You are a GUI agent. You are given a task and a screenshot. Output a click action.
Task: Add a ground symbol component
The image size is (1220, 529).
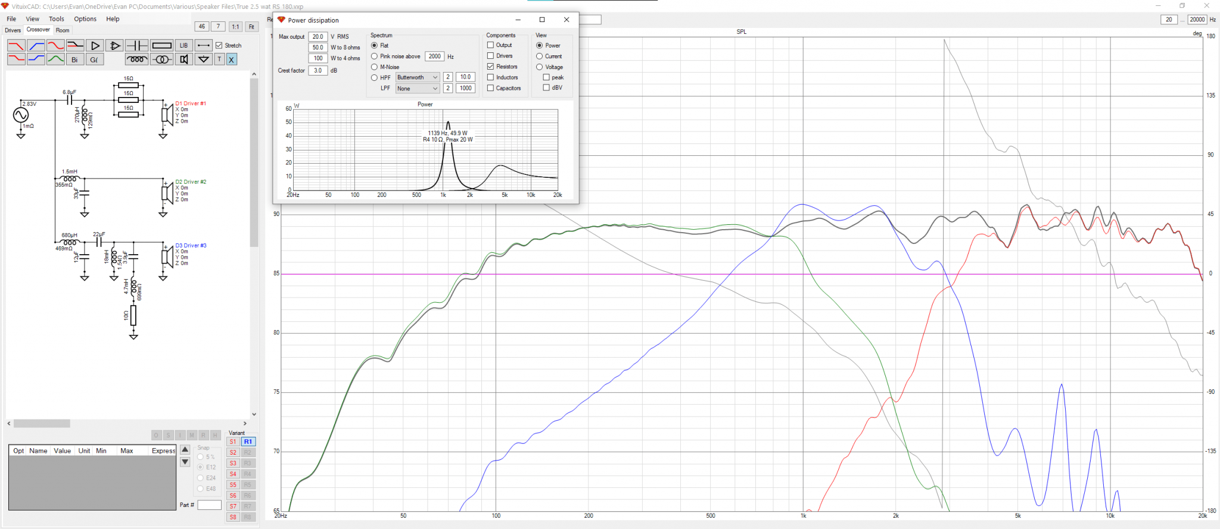(x=203, y=59)
